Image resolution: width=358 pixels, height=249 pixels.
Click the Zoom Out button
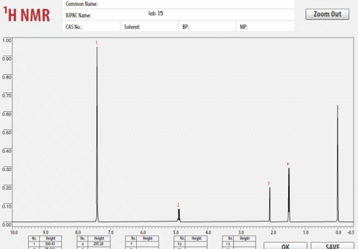327,14
